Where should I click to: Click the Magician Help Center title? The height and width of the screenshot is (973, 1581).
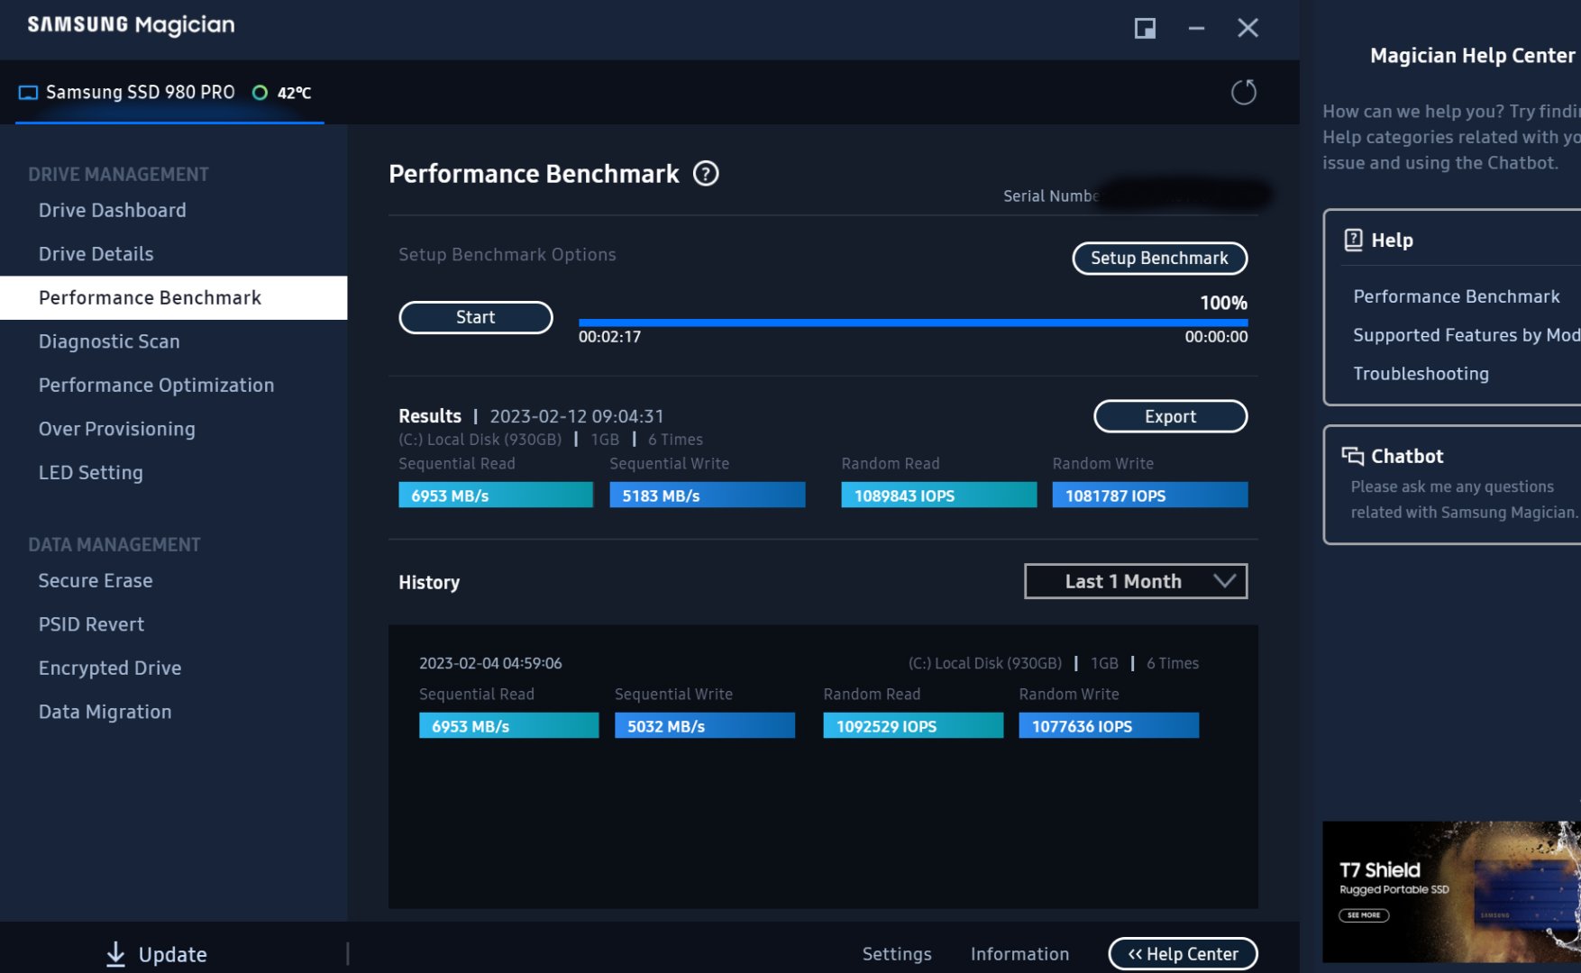(1473, 56)
